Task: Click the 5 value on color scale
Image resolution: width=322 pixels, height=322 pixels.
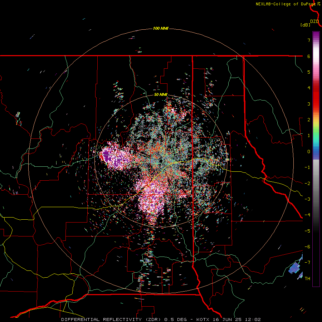Action: (309, 72)
